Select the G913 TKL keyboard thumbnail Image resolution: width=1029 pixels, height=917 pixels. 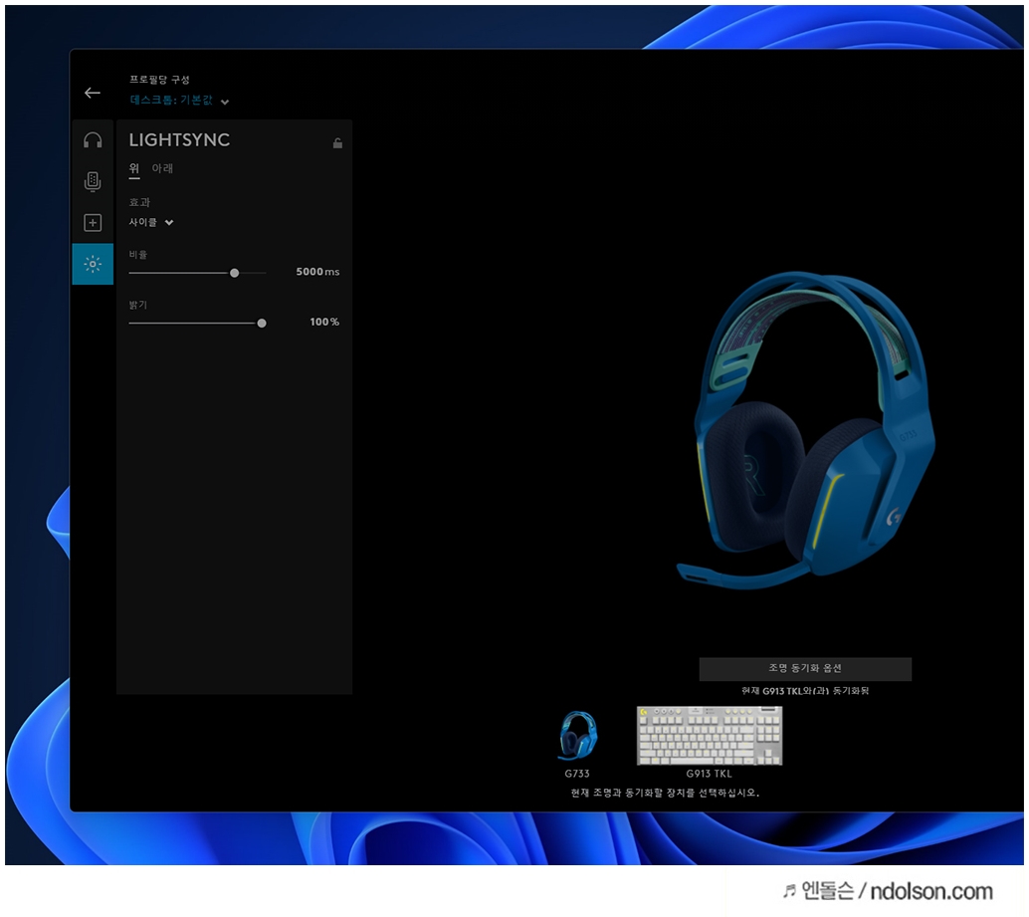coord(710,736)
